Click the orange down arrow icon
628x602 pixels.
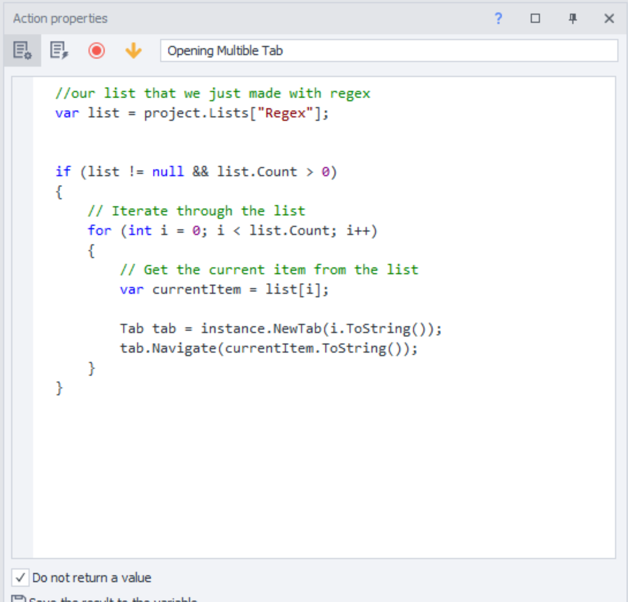(x=133, y=50)
